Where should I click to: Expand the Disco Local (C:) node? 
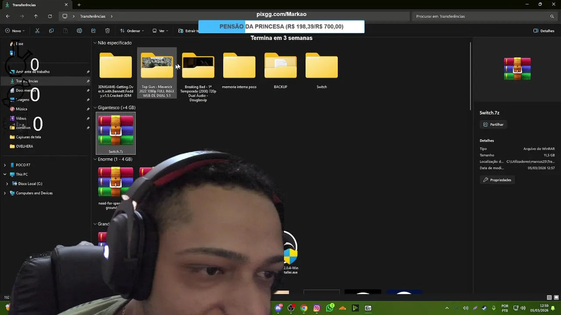(7, 184)
